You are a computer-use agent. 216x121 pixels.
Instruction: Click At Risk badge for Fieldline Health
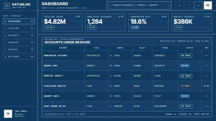point(185,86)
